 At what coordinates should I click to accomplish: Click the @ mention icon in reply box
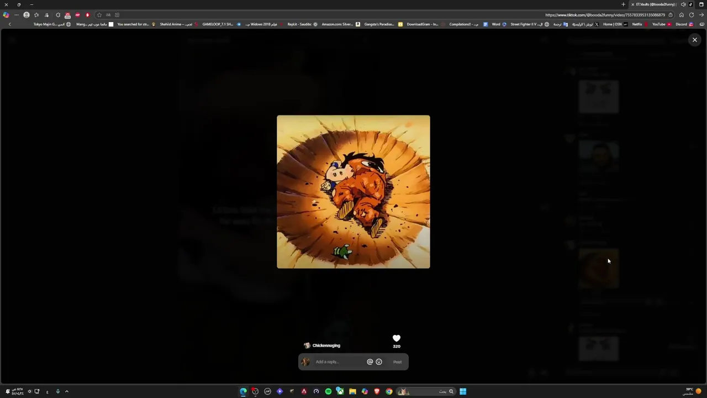pyautogui.click(x=370, y=362)
